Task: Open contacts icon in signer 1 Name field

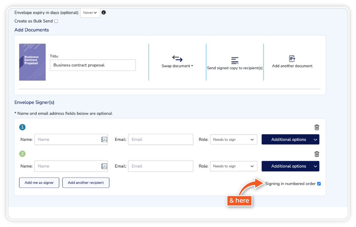Action: click(x=104, y=140)
